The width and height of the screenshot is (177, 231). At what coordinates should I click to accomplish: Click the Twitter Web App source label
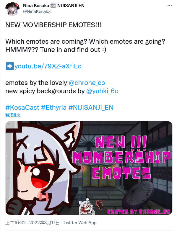80,223
